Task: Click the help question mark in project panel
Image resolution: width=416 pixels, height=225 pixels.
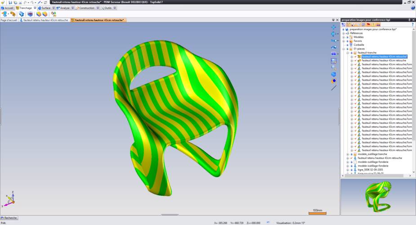Action: point(412,25)
